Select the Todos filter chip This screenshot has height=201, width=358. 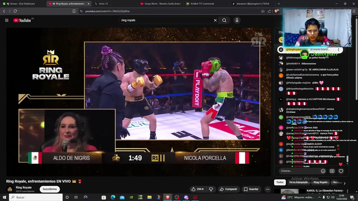click(x=280, y=182)
